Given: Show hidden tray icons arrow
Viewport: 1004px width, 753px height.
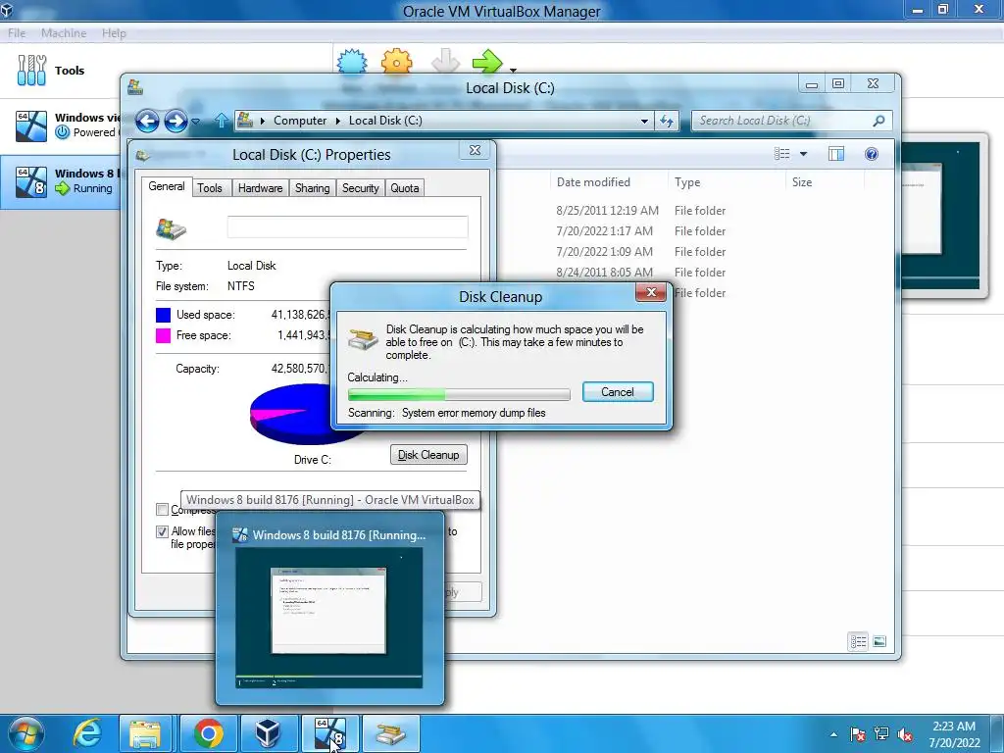Looking at the screenshot, I should point(833,734).
